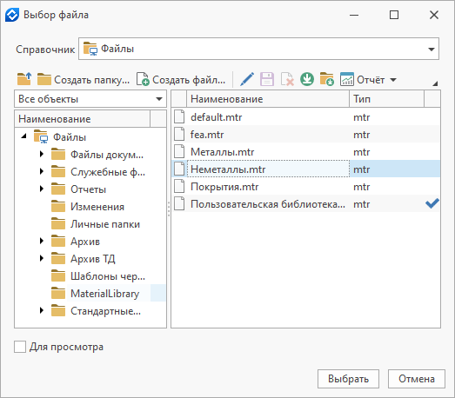Expand the Отчеты folder in tree

click(x=42, y=189)
